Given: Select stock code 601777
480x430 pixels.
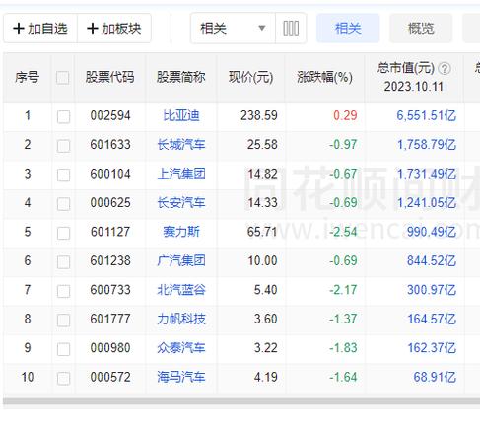Looking at the screenshot, I should tap(110, 319).
